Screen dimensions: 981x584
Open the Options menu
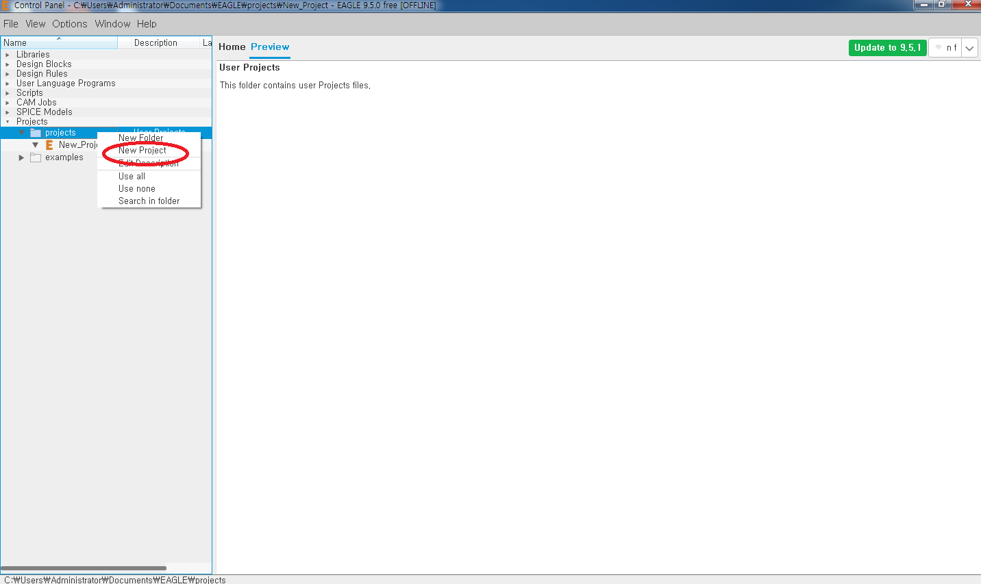tap(70, 24)
